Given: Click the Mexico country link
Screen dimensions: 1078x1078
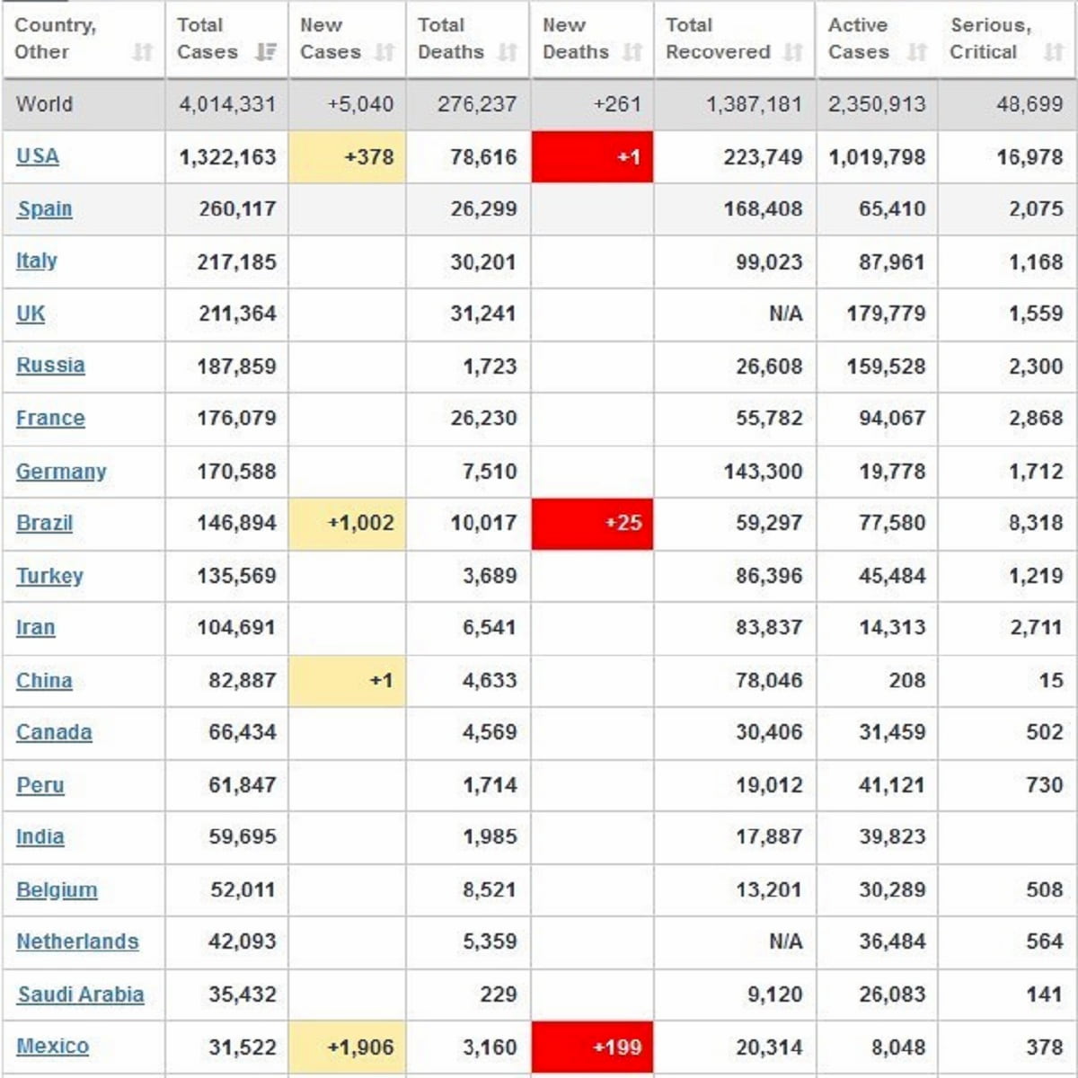Looking at the screenshot, I should (x=52, y=1046).
